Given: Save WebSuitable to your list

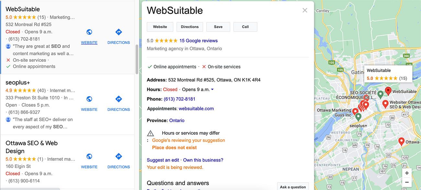Looking at the screenshot, I should pos(218,27).
